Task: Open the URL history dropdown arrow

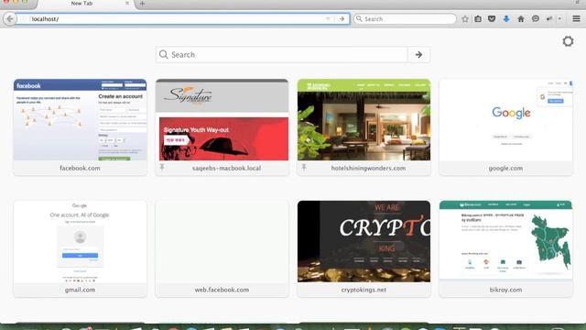Action: [x=328, y=18]
